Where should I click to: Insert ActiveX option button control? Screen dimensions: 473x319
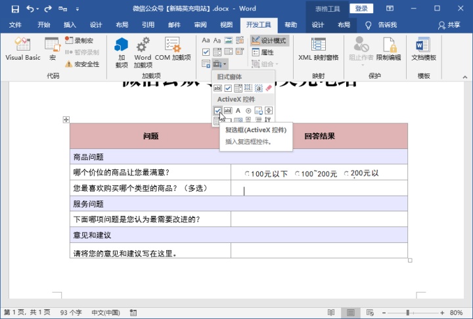tap(248, 111)
